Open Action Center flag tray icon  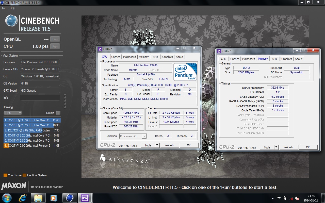279,198
